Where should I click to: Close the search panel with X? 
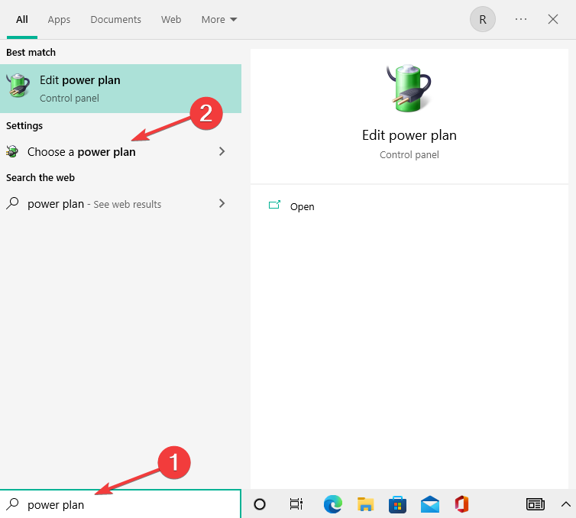553,19
